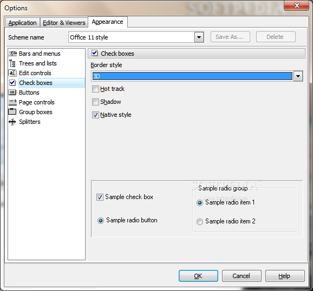Select Page controls category
This screenshot has height=291, width=313.
coord(36,102)
